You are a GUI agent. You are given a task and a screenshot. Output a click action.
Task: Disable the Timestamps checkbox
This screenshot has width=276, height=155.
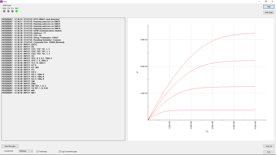point(38,151)
